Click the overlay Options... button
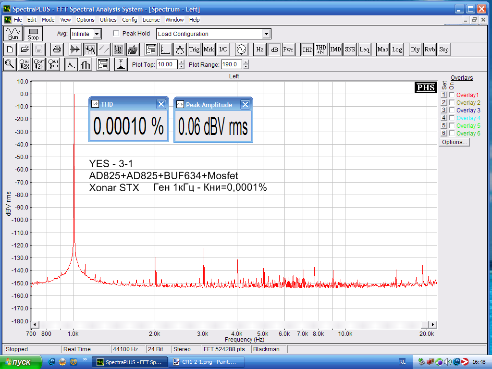The image size is (492, 369). click(x=454, y=142)
